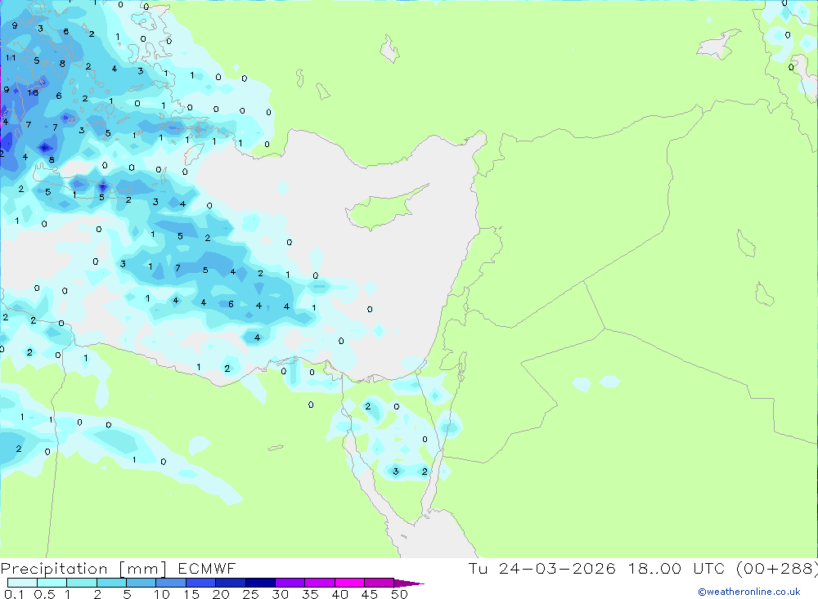This screenshot has height=599, width=818.
Task: Click the '16' precipitation value on the map
Action: point(33,93)
